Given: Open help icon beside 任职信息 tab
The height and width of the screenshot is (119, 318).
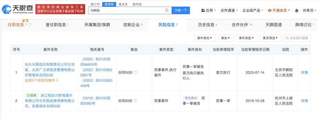Looking at the screenshot, I should coord(30,25).
